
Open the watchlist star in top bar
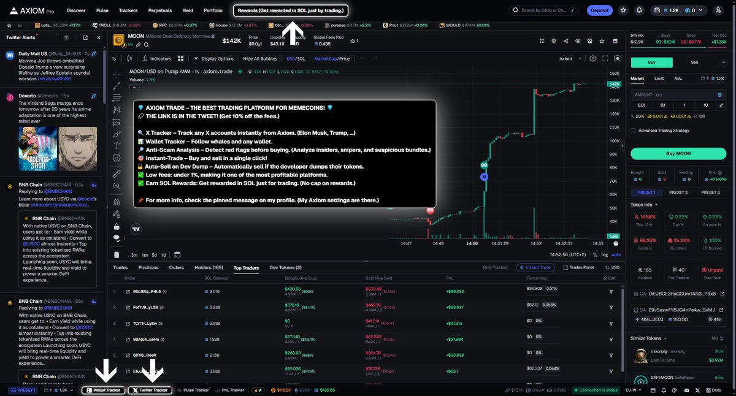tap(623, 10)
